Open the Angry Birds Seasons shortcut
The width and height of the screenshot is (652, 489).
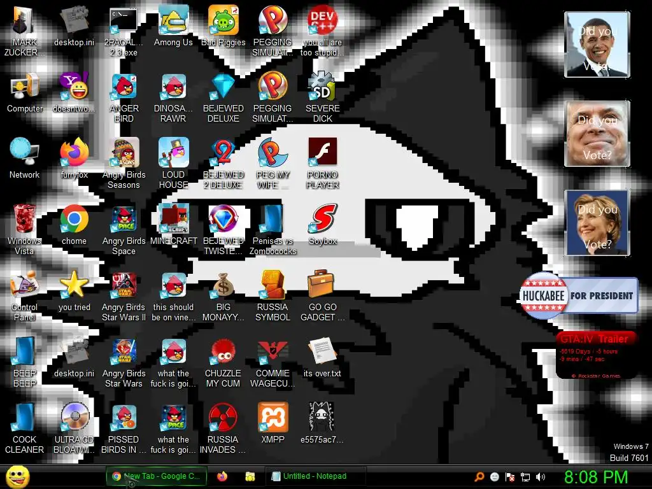pos(124,163)
